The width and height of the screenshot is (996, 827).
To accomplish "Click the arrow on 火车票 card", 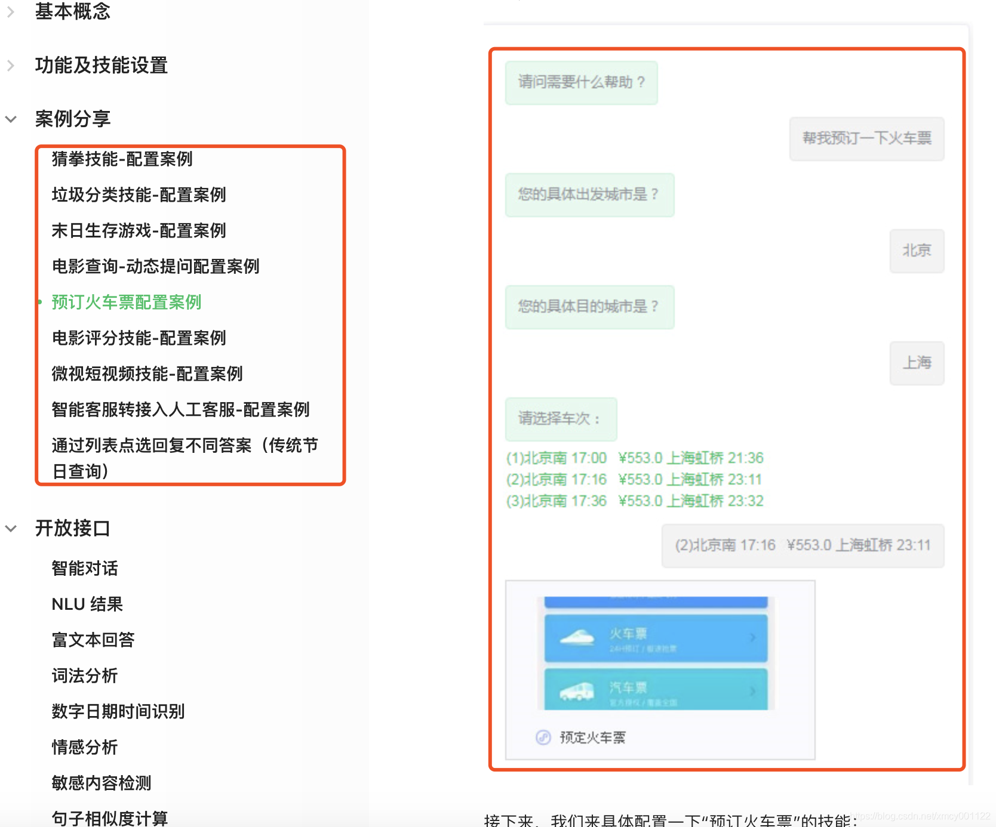I will point(753,637).
